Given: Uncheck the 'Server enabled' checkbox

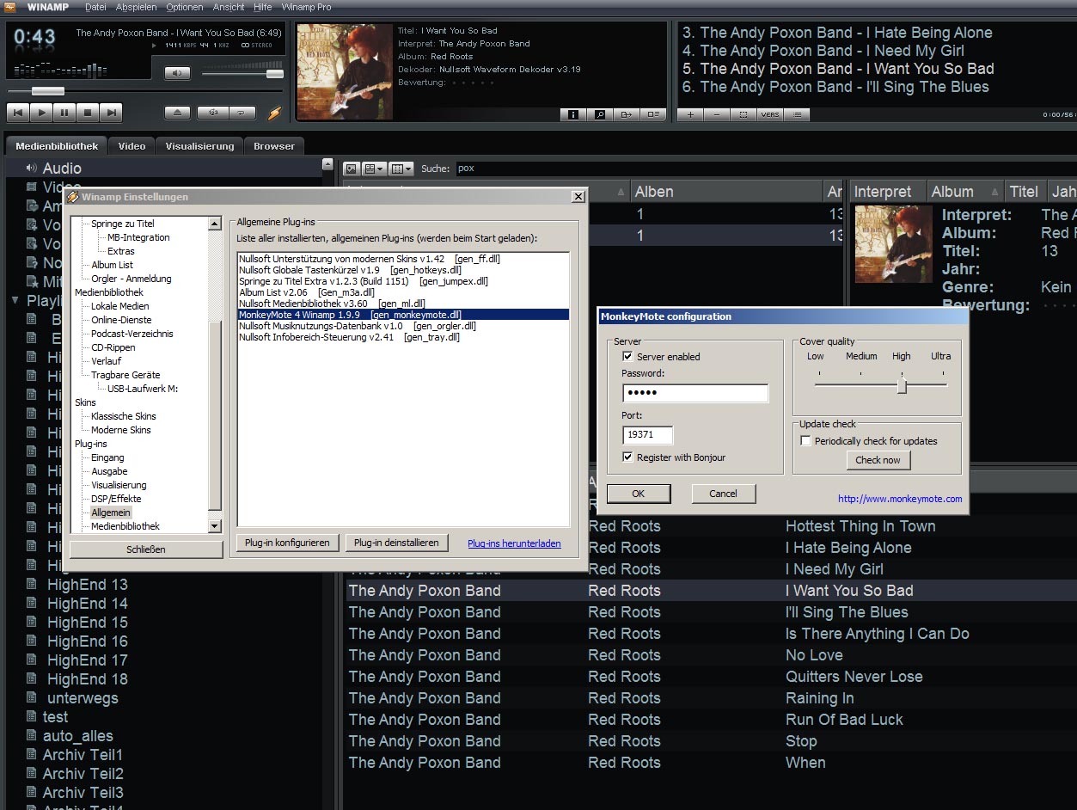Looking at the screenshot, I should point(627,356).
